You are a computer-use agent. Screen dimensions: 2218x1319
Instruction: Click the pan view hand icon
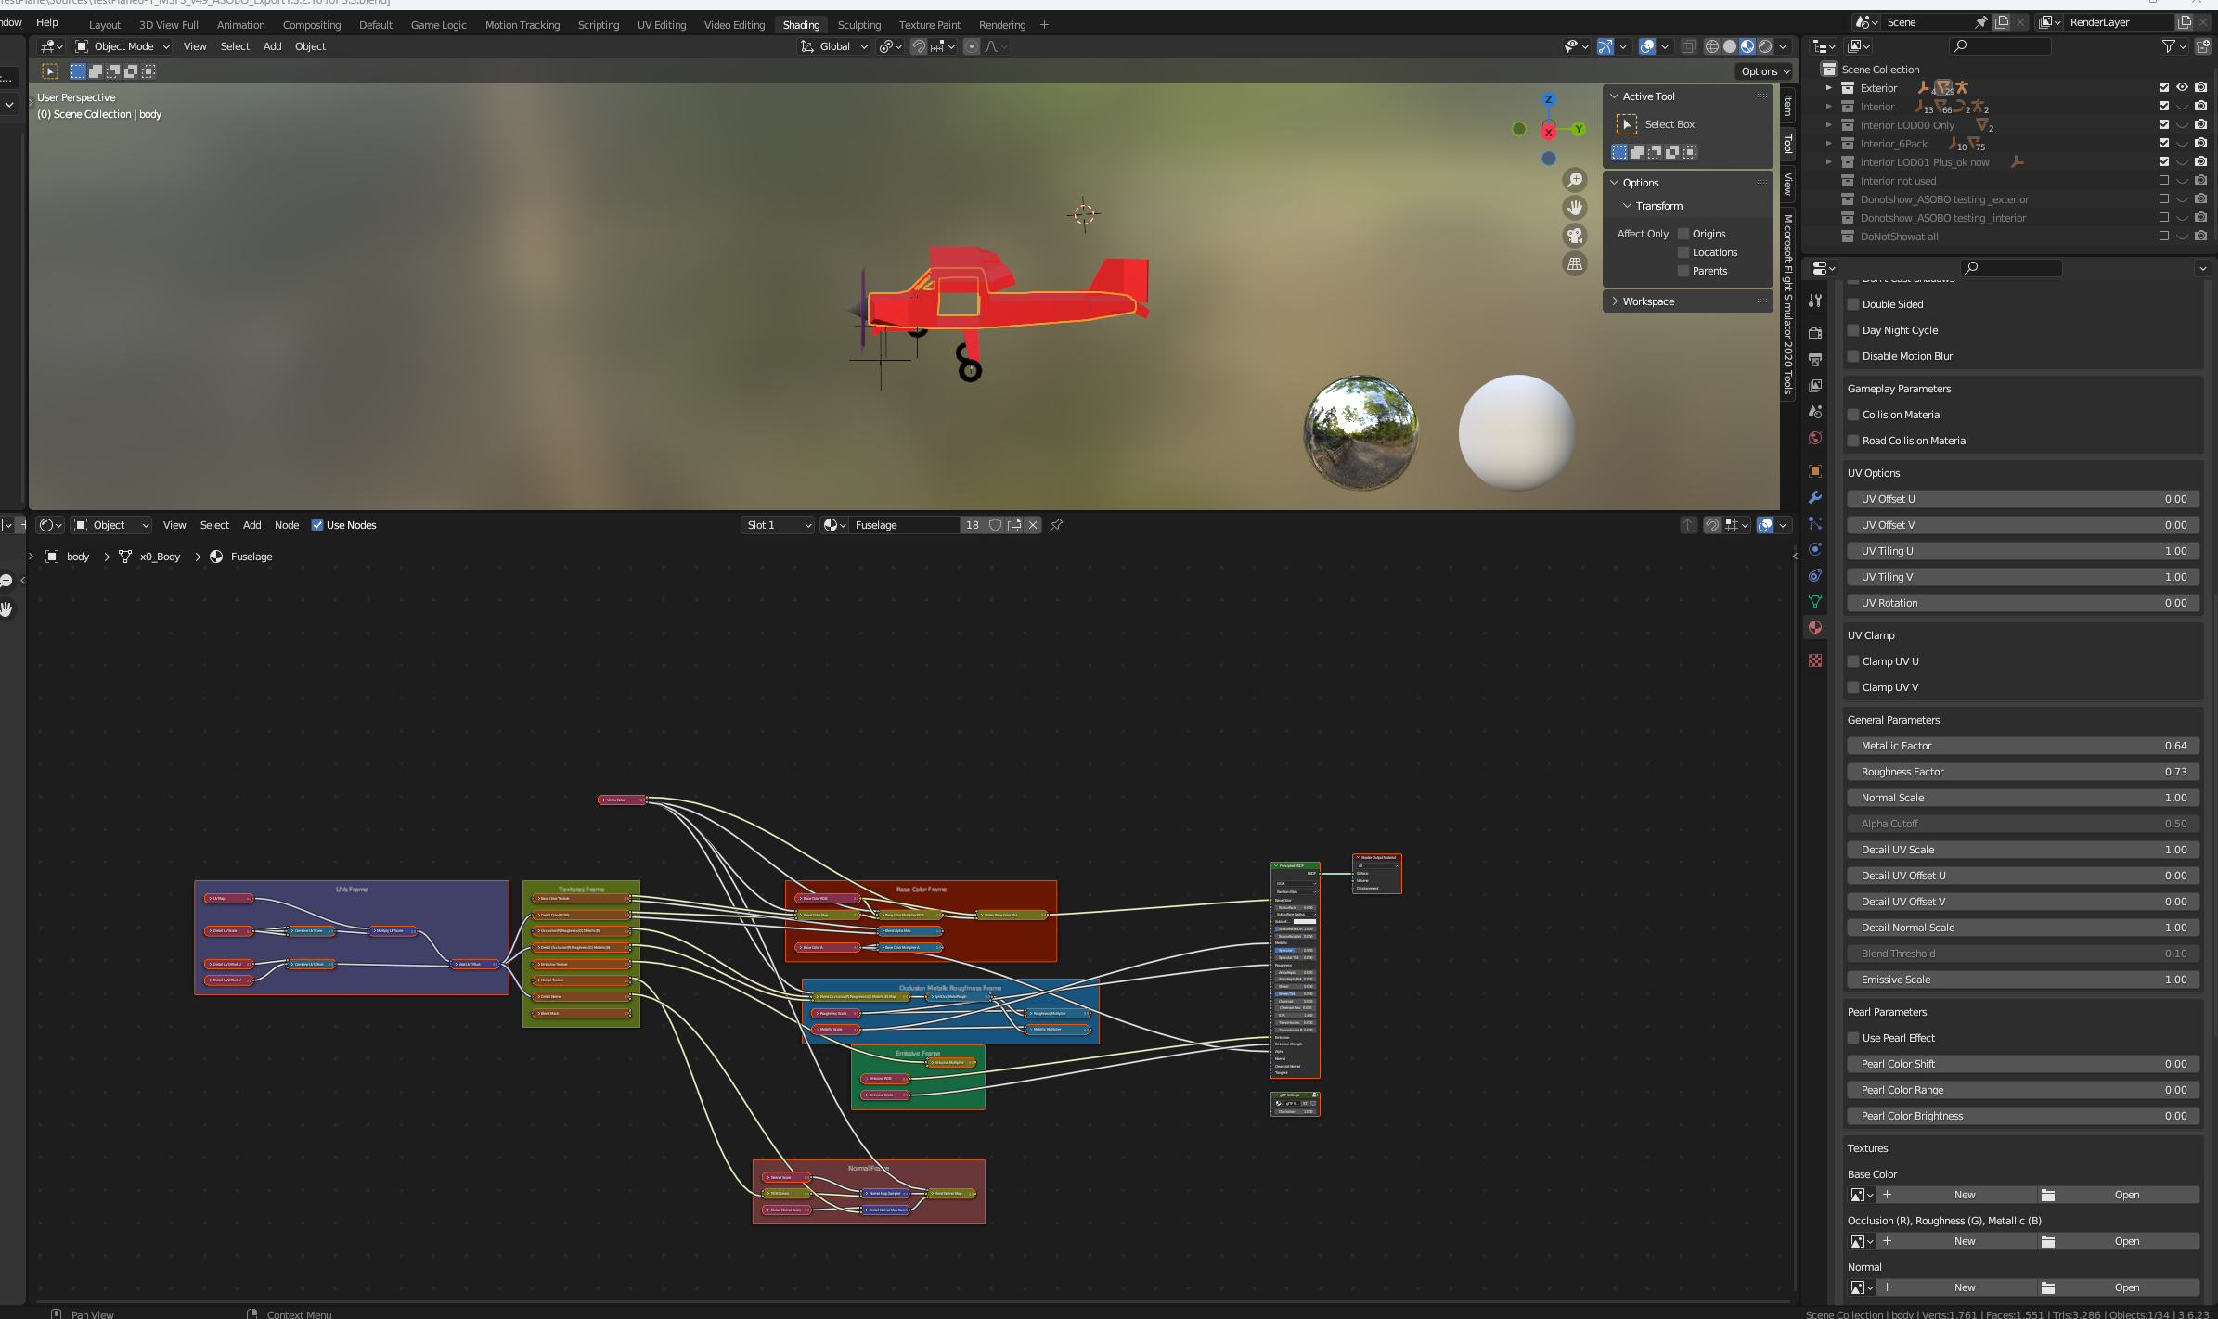point(1575,208)
